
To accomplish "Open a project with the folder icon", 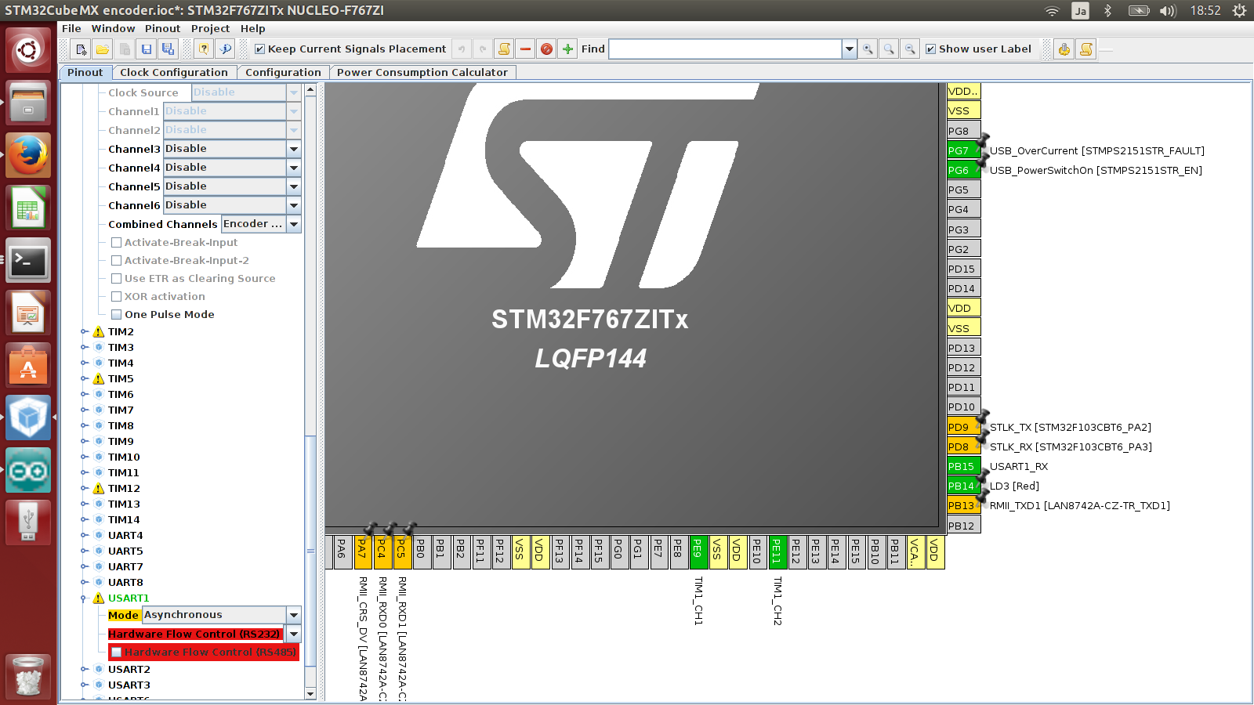I will 103,49.
